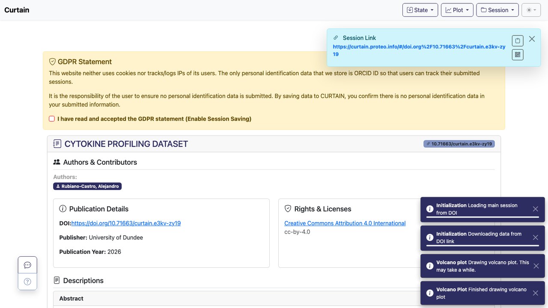
Task: Toggle the light/dark theme dropdown
Action: coord(531,10)
